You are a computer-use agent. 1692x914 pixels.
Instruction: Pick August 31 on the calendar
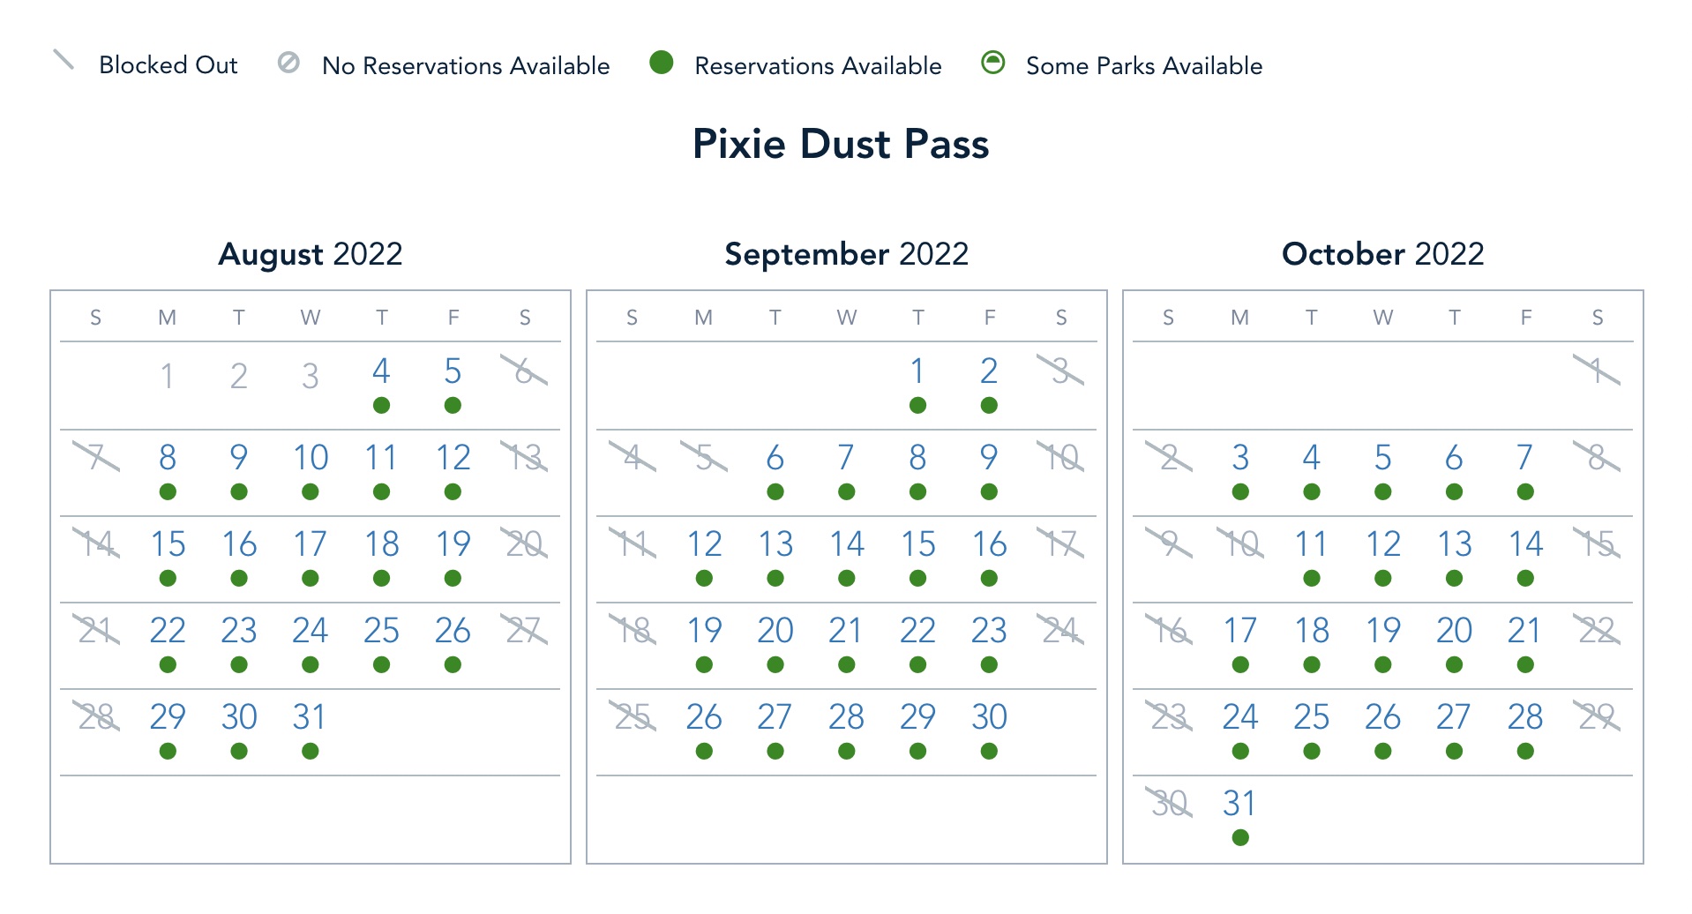tap(310, 717)
